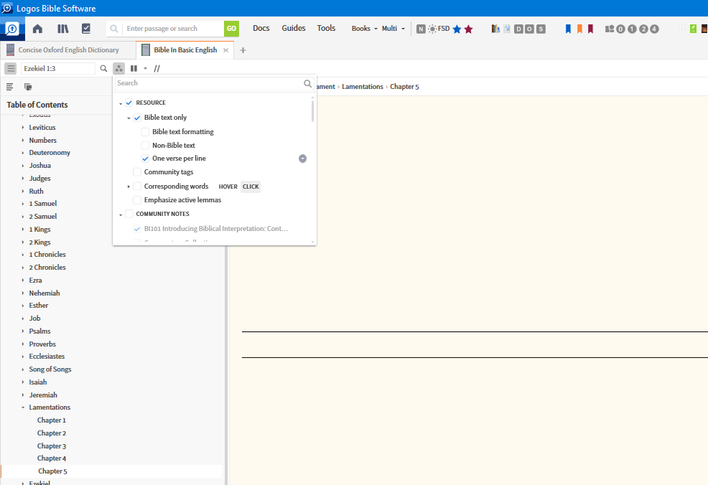The image size is (708, 485).
Task: Switch to Concise Oxford English Dictionary tab
Action: 68,50
